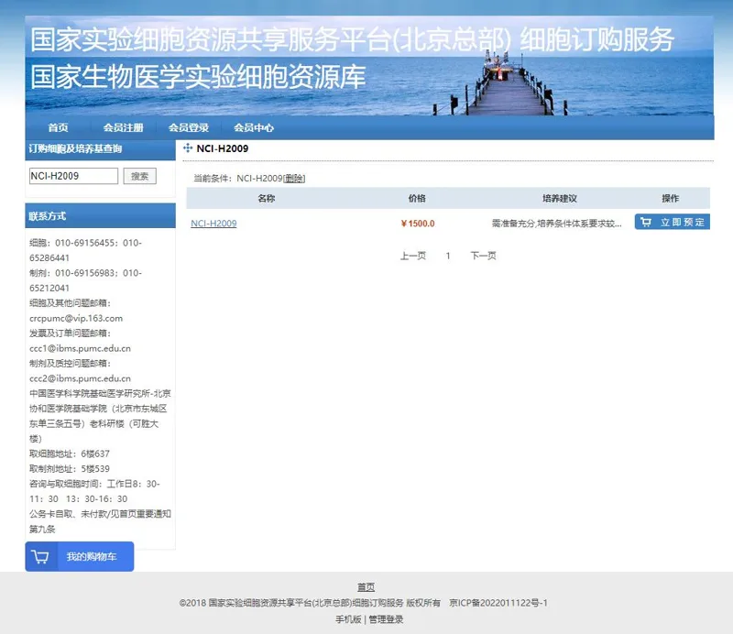733x634 pixels.
Task: Click the price ¥1500.0 cell
Action: (418, 224)
